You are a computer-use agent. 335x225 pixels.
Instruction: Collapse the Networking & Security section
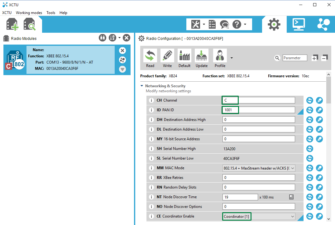pyautogui.click(x=142, y=86)
